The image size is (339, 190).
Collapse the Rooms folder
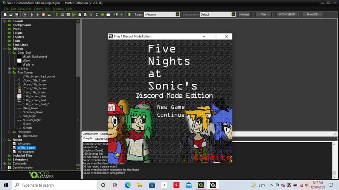[5, 140]
